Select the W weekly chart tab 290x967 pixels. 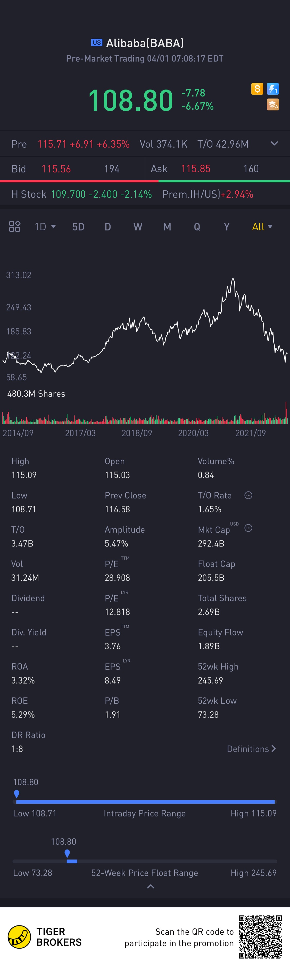click(138, 227)
